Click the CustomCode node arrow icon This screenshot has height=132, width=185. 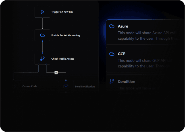(x=15, y=86)
